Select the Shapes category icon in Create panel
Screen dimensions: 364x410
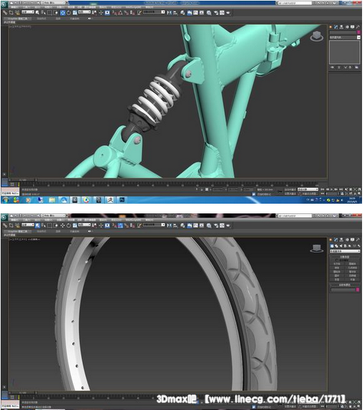pos(336,246)
